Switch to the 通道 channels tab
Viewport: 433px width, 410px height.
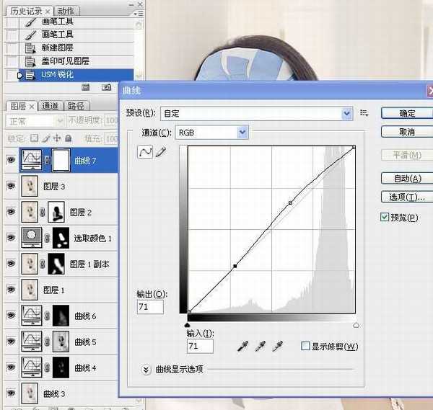(50, 106)
